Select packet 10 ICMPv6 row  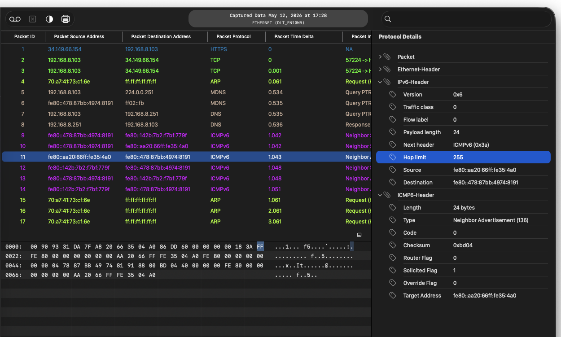186,146
